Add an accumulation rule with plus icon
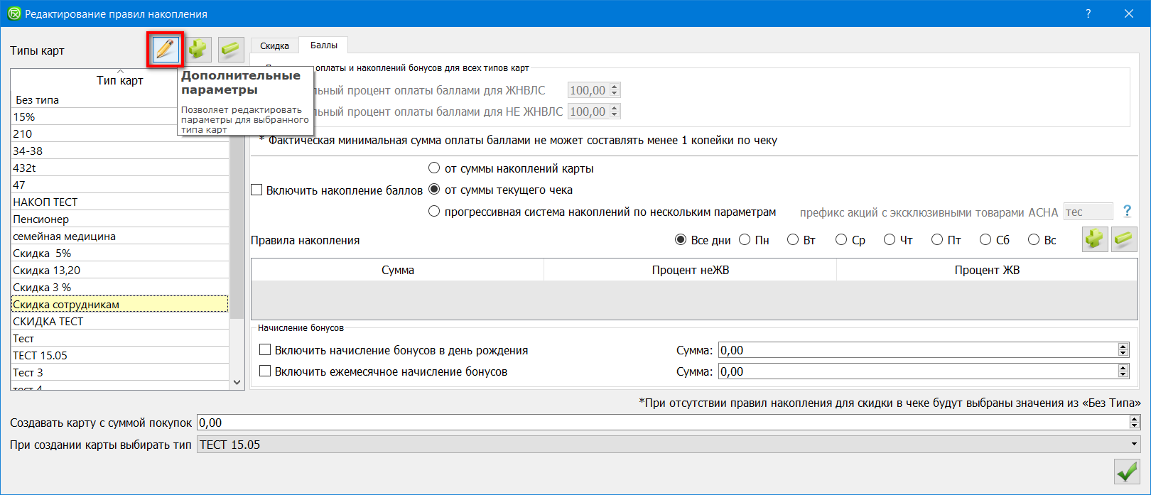This screenshot has height=495, width=1151. pyautogui.click(x=1095, y=239)
